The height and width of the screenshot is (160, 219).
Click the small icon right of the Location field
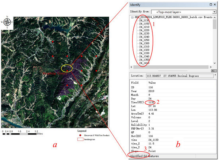pos(215,75)
